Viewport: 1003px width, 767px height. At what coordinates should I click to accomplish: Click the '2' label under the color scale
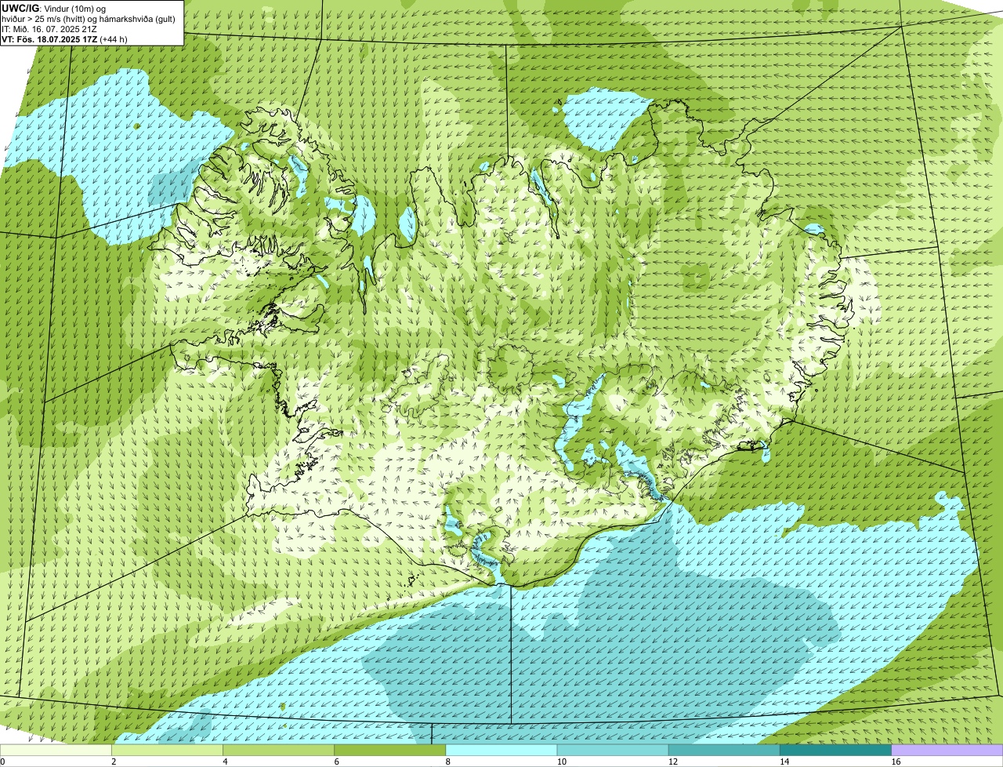[x=114, y=762]
